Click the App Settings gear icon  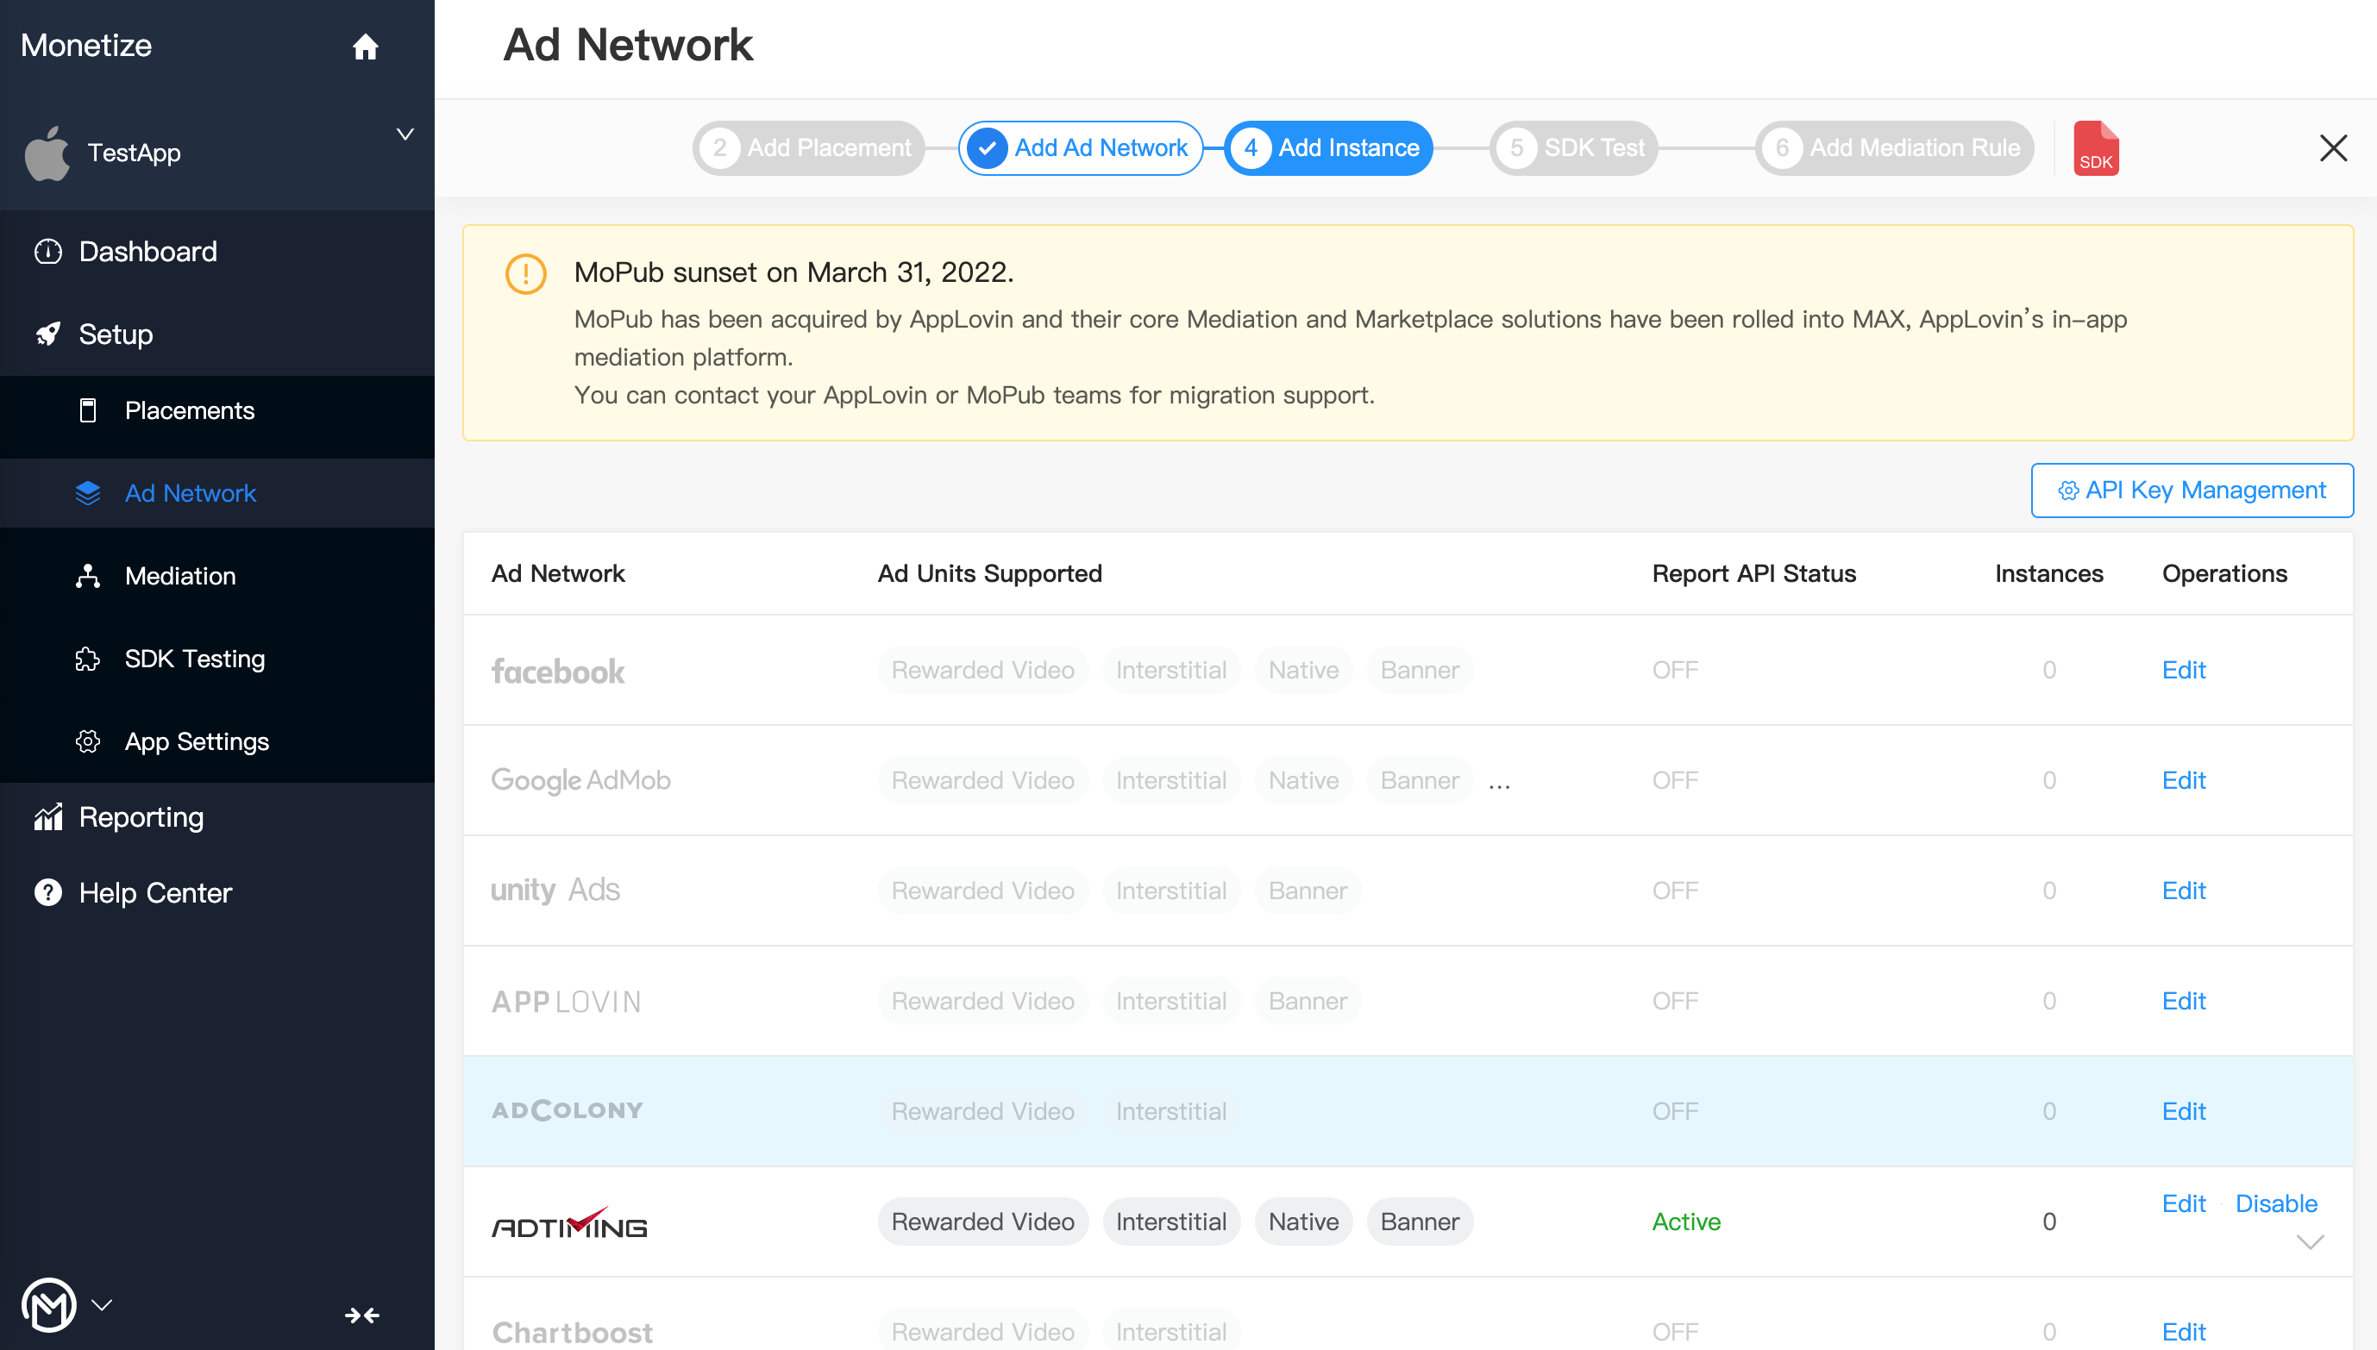tap(88, 741)
